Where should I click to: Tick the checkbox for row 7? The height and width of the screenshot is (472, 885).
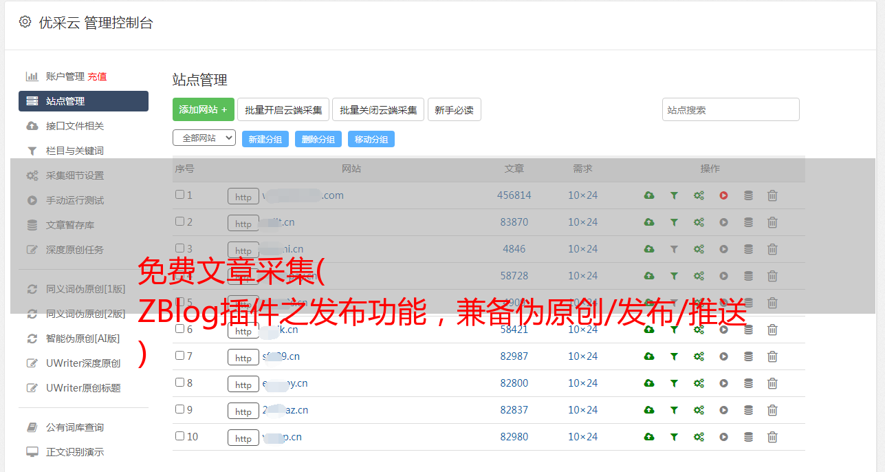pos(179,356)
